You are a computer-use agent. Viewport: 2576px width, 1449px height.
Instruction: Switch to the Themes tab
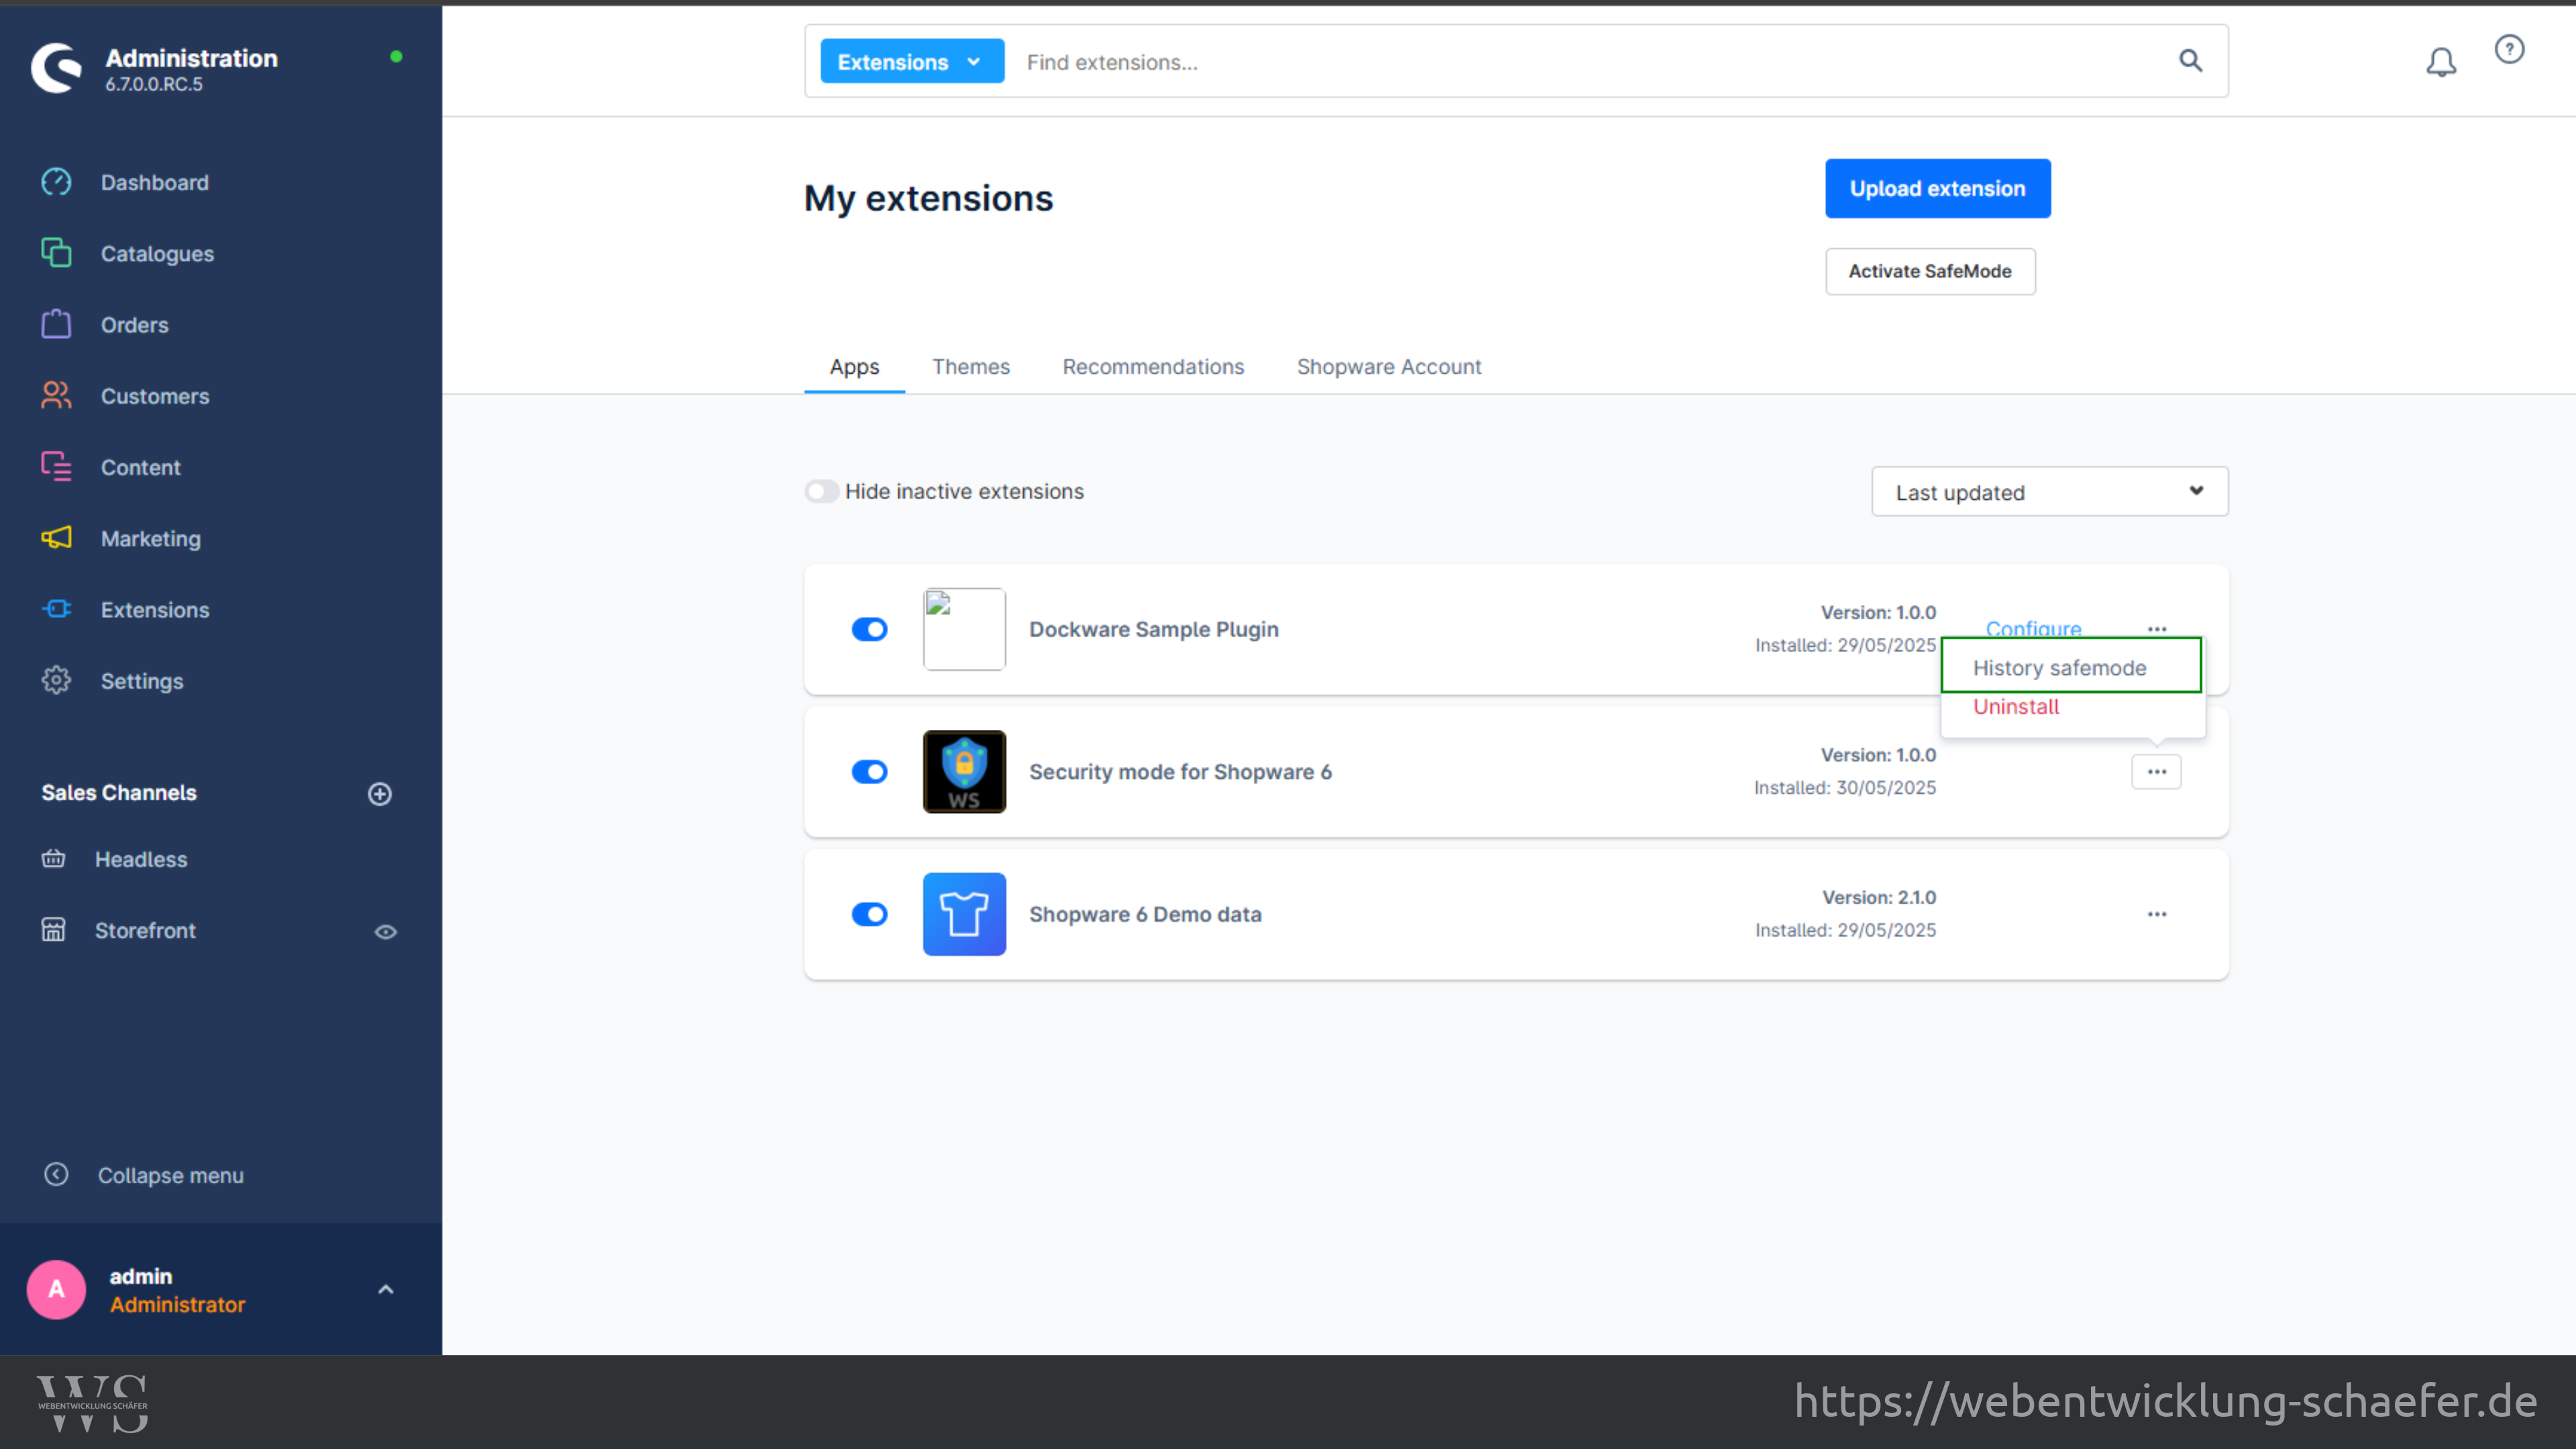pyautogui.click(x=970, y=366)
